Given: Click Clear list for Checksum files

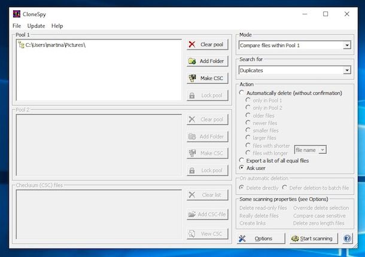Looking at the screenshot, I should pyautogui.click(x=208, y=195).
